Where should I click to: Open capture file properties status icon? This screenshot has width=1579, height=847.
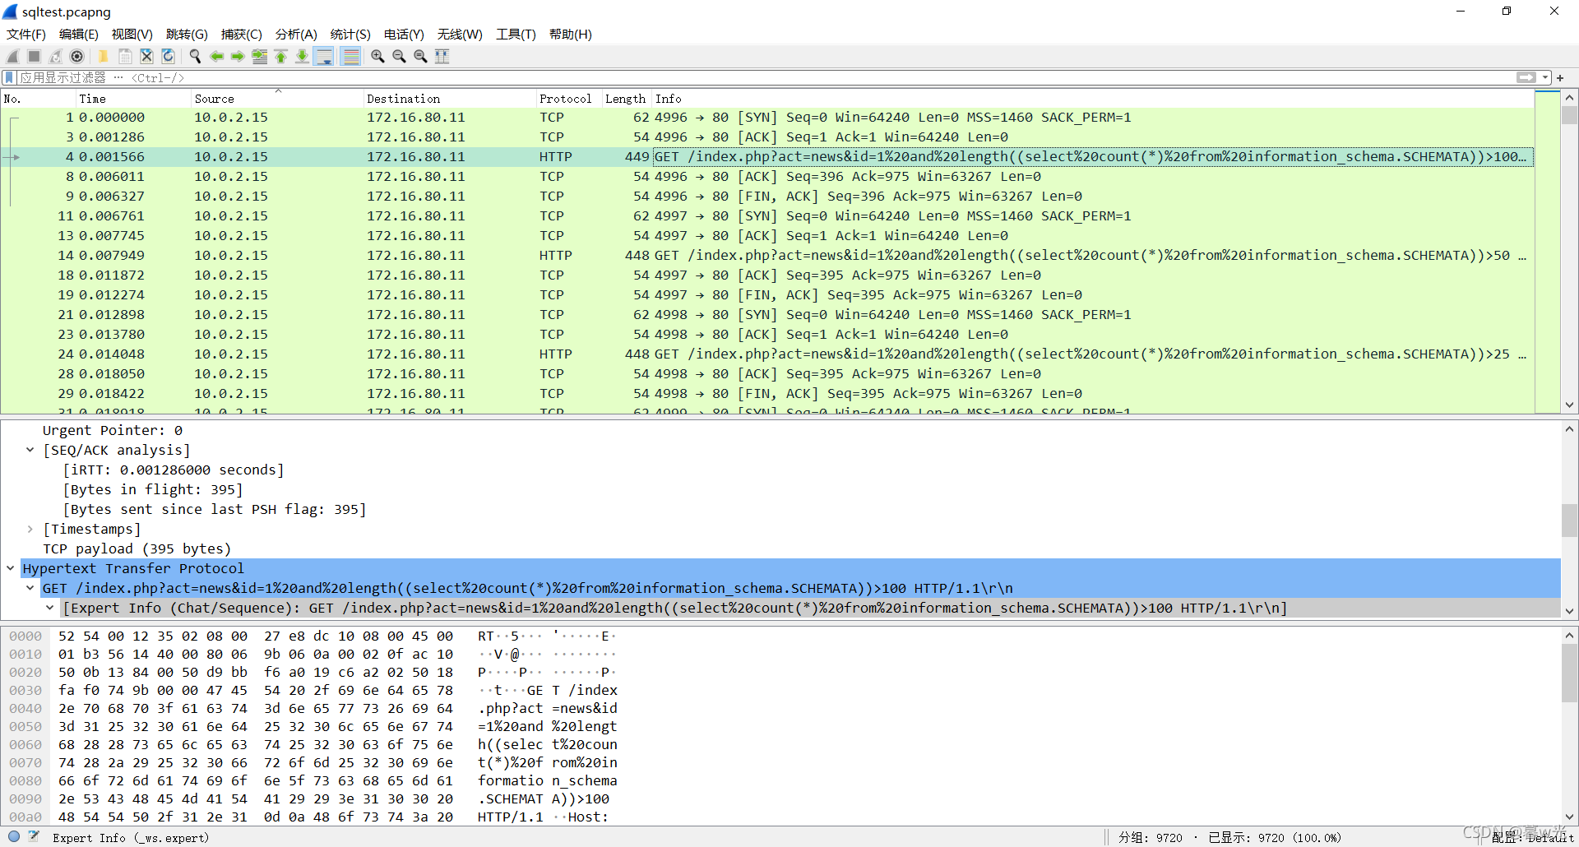point(34,836)
